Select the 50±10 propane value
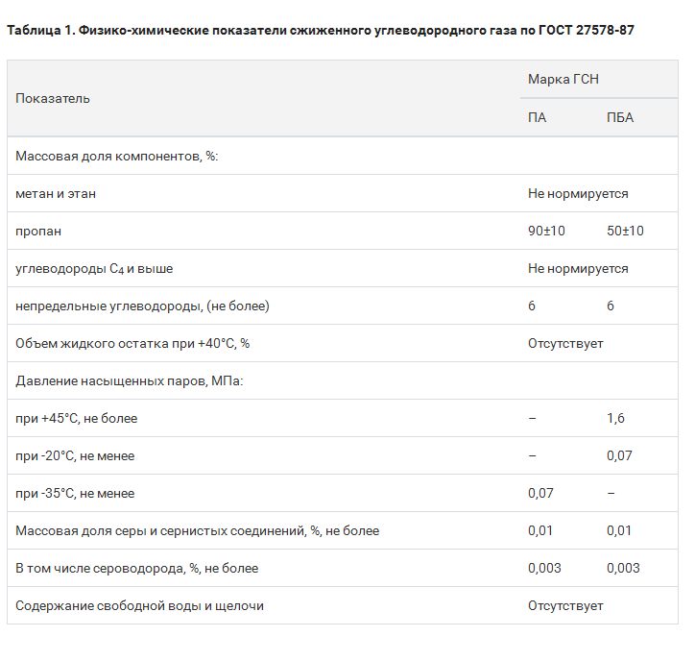The height and width of the screenshot is (661, 695). [625, 231]
